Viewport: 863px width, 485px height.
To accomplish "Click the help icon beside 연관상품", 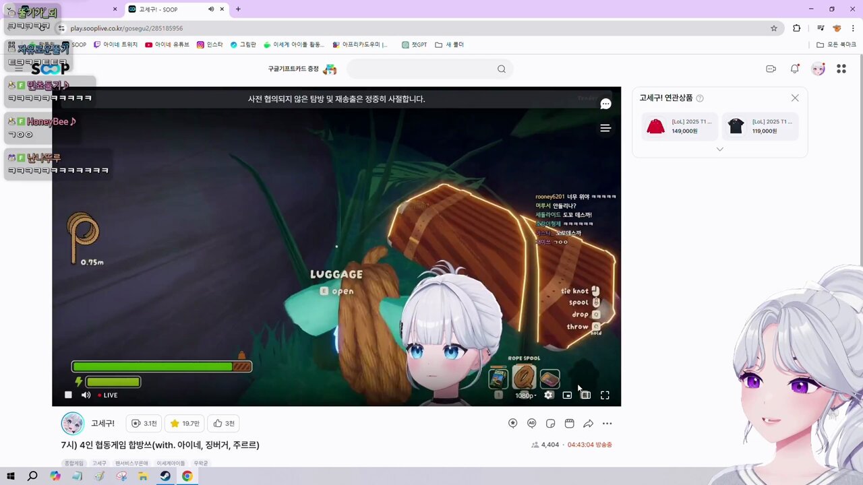I will (x=700, y=98).
